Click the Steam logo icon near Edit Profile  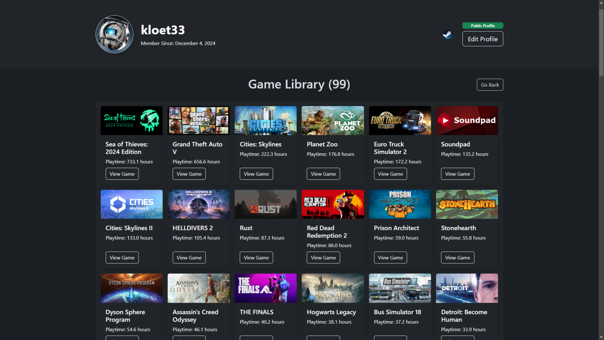[447, 34]
